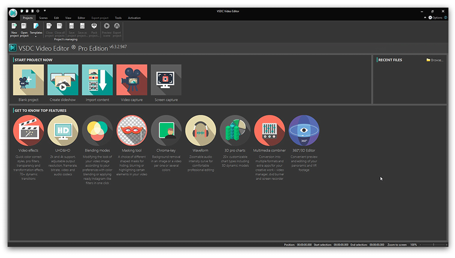Image resolution: width=455 pixels, height=258 pixels.
Task: Start a Blank project tile
Action: pos(28,80)
